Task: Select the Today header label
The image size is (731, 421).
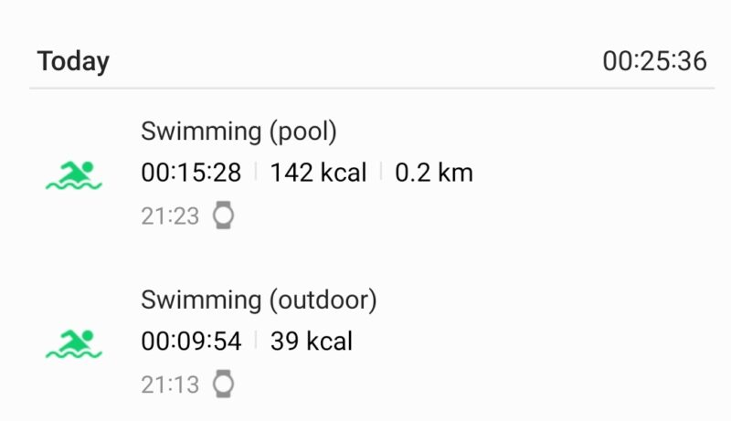Action: pos(73,62)
